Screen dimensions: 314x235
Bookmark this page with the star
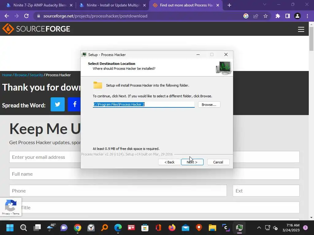(x=266, y=16)
